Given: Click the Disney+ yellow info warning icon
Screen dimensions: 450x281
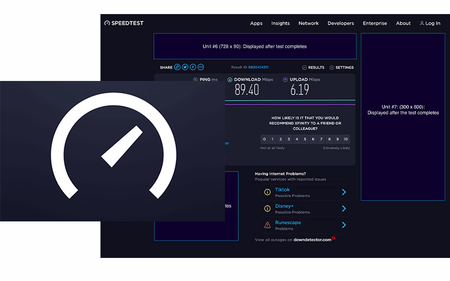Looking at the screenshot, I should tap(267, 209).
